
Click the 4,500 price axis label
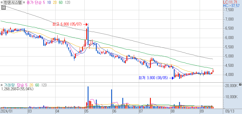[230, 66]
